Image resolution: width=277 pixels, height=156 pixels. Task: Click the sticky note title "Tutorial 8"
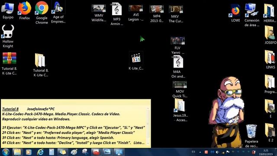pyautogui.click(x=10, y=109)
